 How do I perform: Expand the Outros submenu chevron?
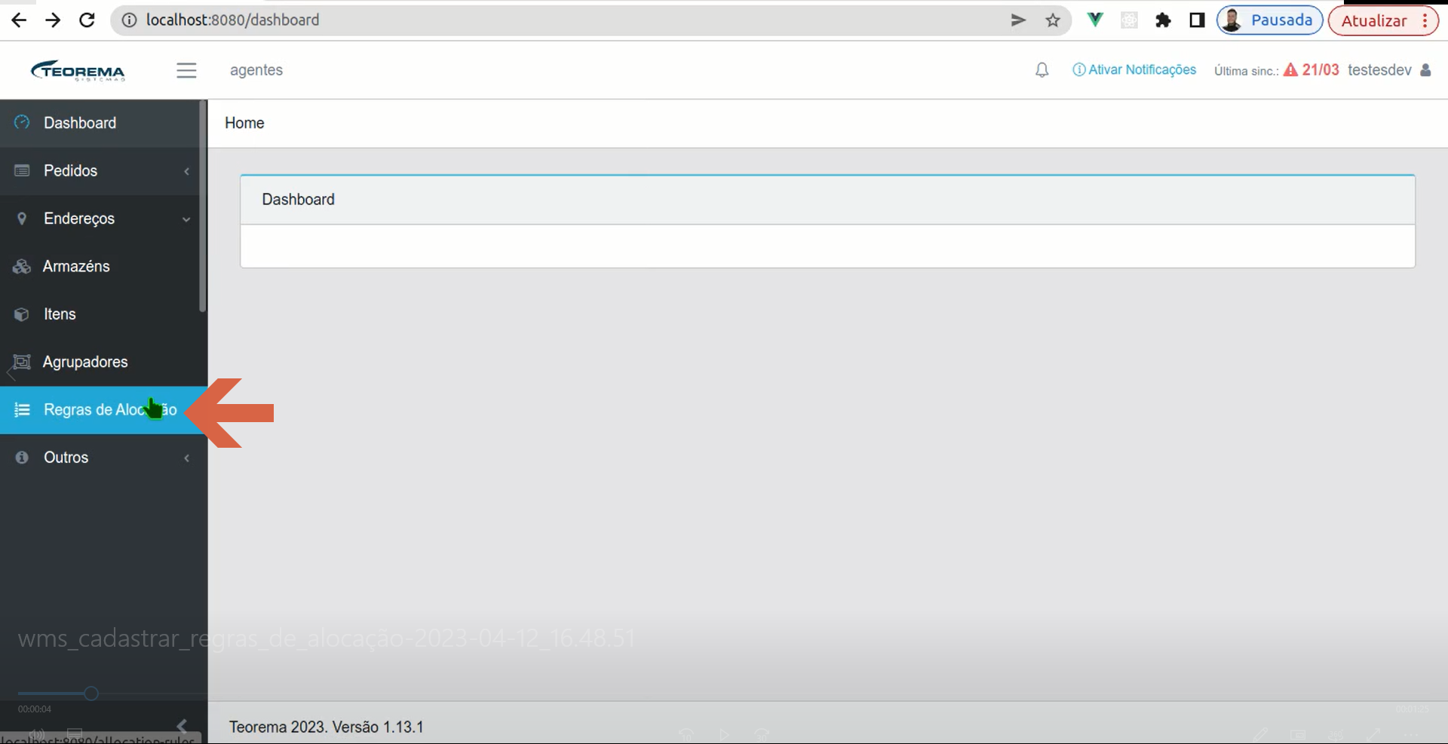[x=186, y=458]
